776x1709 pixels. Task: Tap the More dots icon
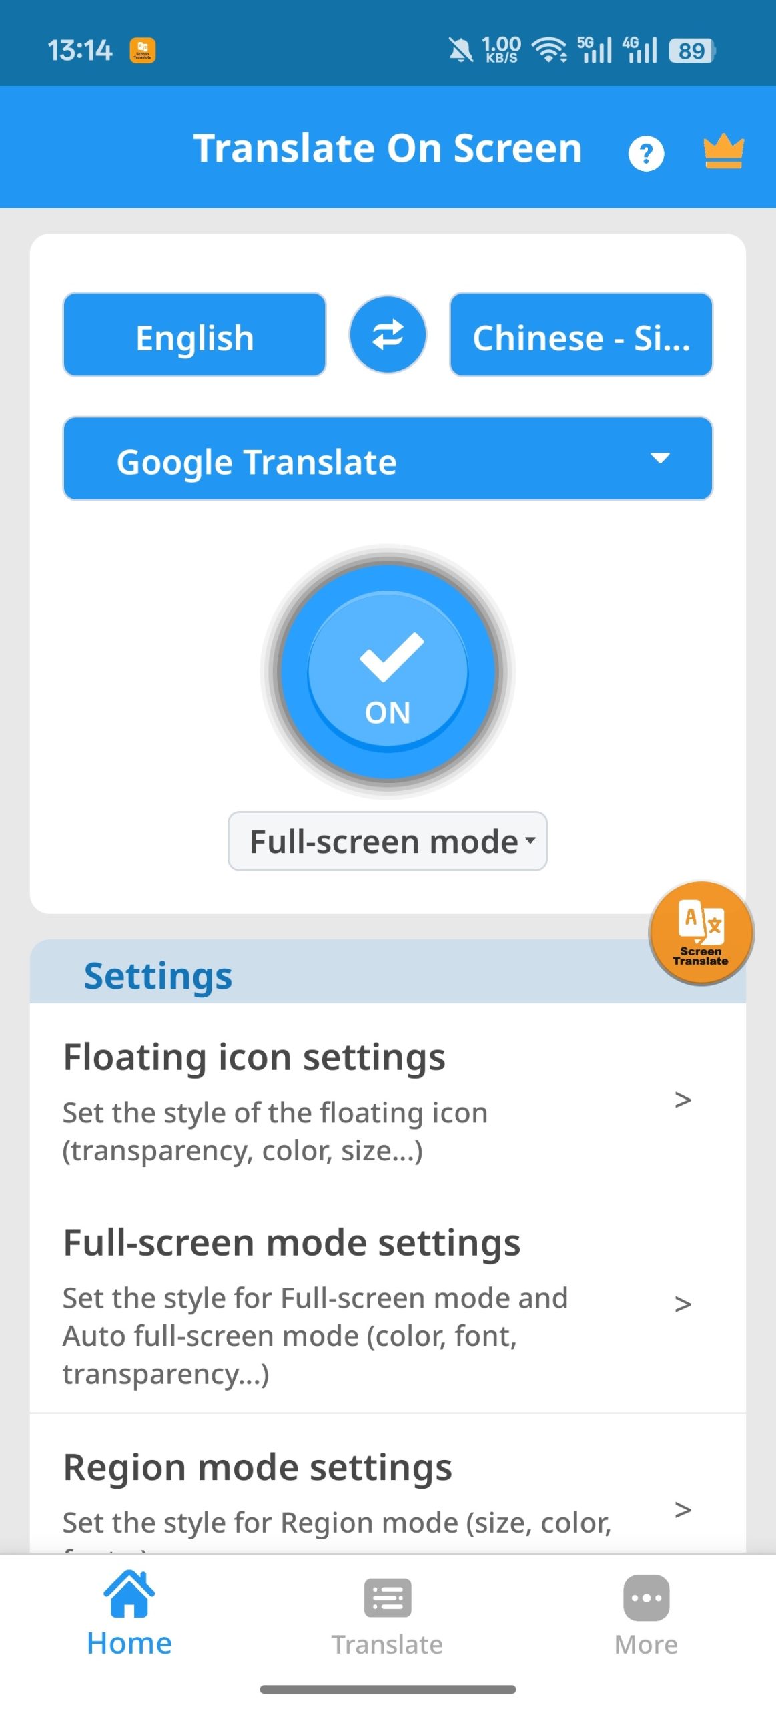click(645, 1598)
